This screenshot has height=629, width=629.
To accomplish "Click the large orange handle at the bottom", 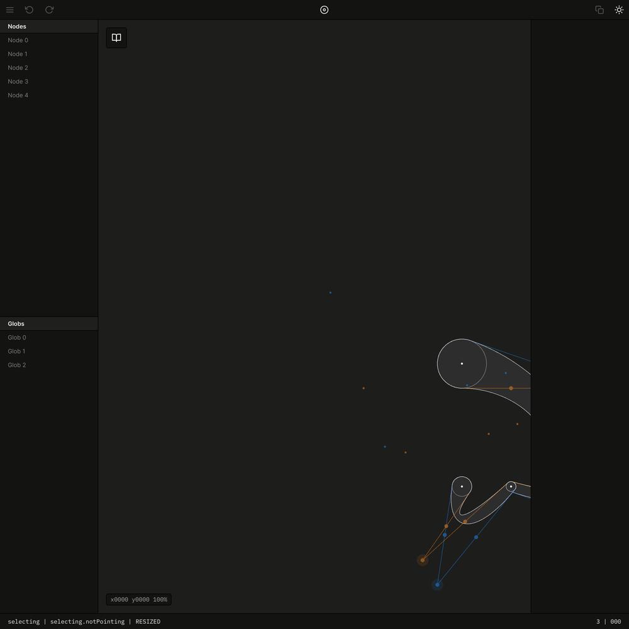I will pos(423,560).
